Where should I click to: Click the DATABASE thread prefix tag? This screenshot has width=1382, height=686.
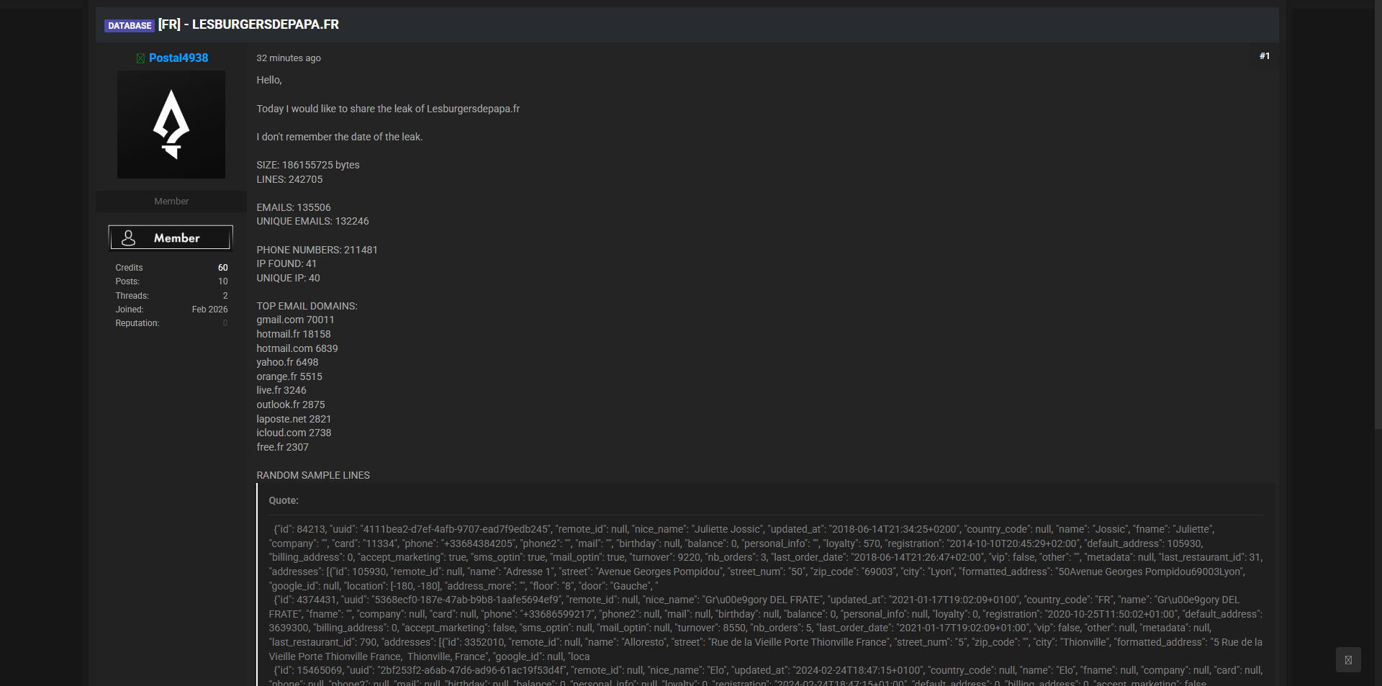[x=130, y=25]
